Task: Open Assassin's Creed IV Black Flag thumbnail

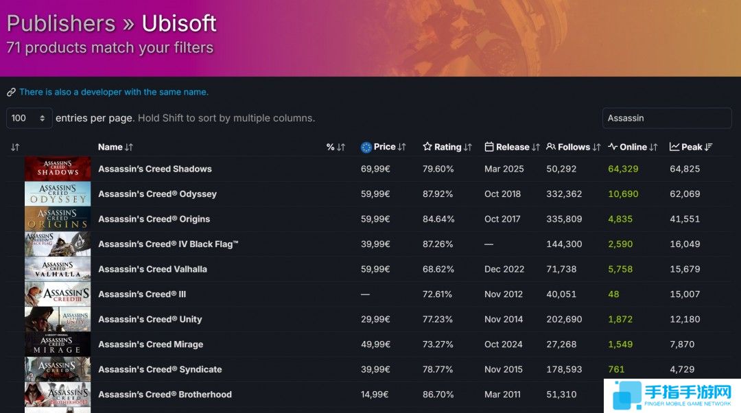Action: click(x=58, y=244)
